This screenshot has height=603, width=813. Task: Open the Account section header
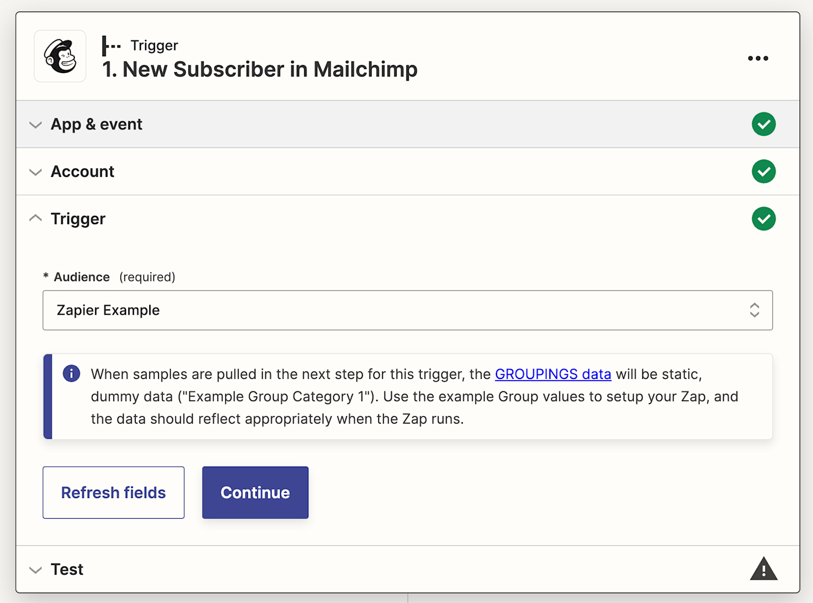tap(82, 172)
